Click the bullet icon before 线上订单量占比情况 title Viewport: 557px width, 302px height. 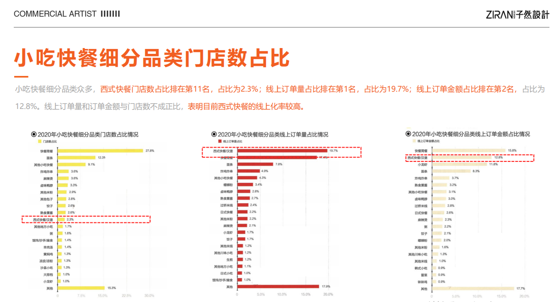coord(214,134)
